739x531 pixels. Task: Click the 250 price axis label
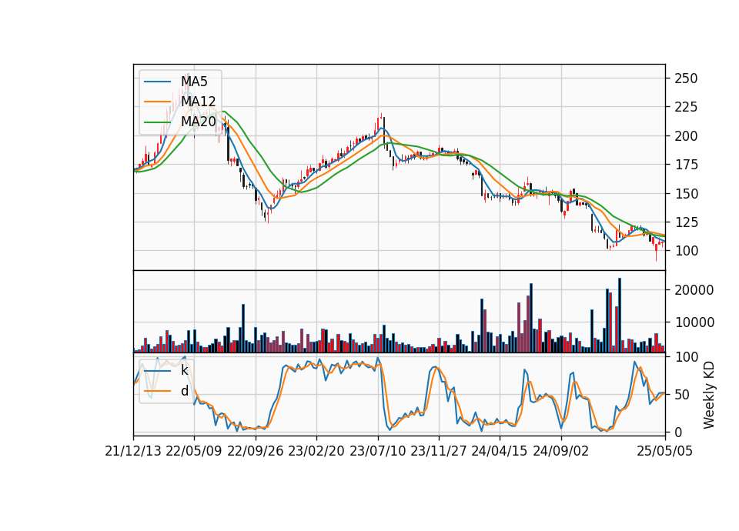click(x=686, y=78)
